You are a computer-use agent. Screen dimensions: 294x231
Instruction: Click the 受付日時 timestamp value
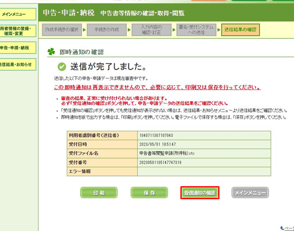click(157, 144)
